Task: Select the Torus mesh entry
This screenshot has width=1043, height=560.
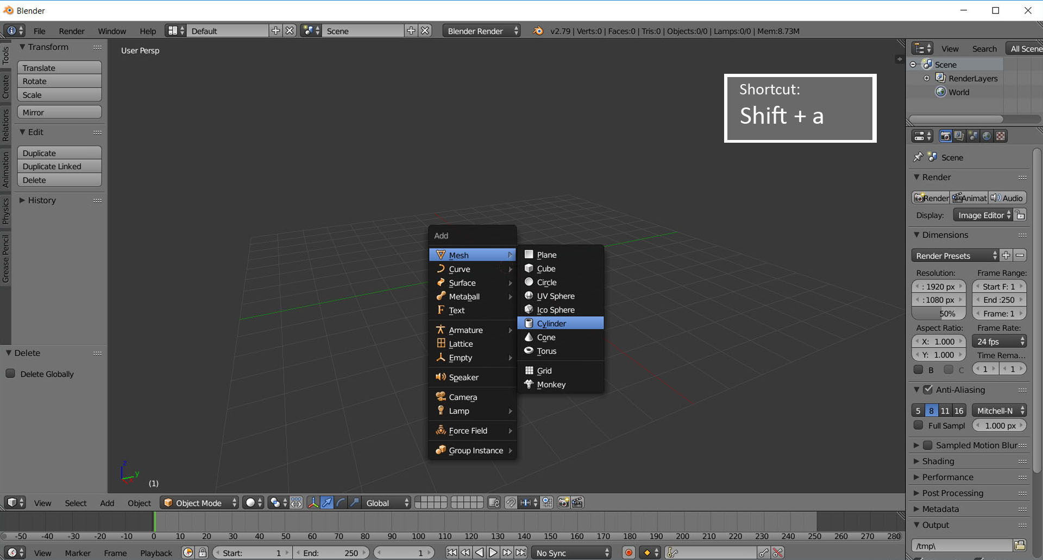Action: (560, 351)
